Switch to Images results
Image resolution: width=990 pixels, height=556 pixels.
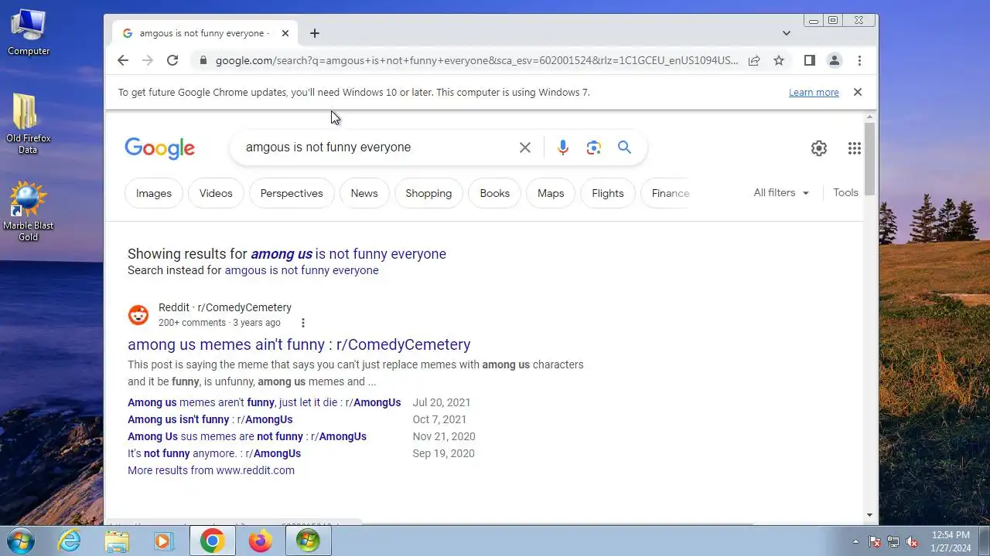(154, 193)
